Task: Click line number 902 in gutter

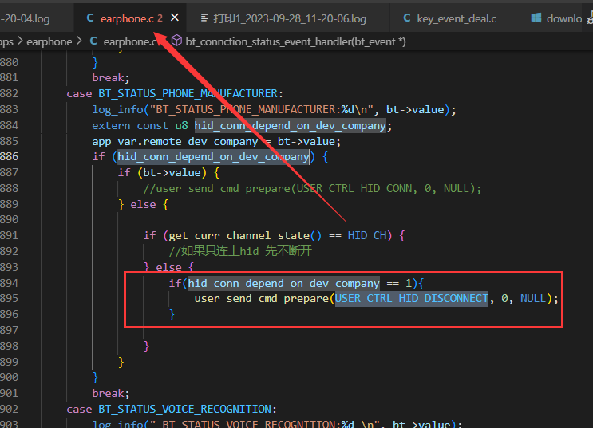Action: click(x=9, y=409)
